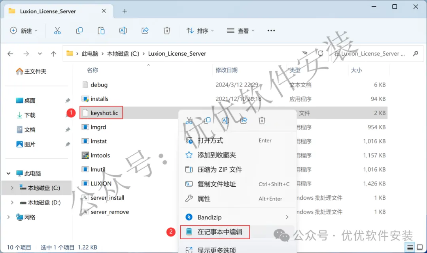
Task: Expand the 本地磁盘 (C:) tree node
Action: pyautogui.click(x=12, y=188)
